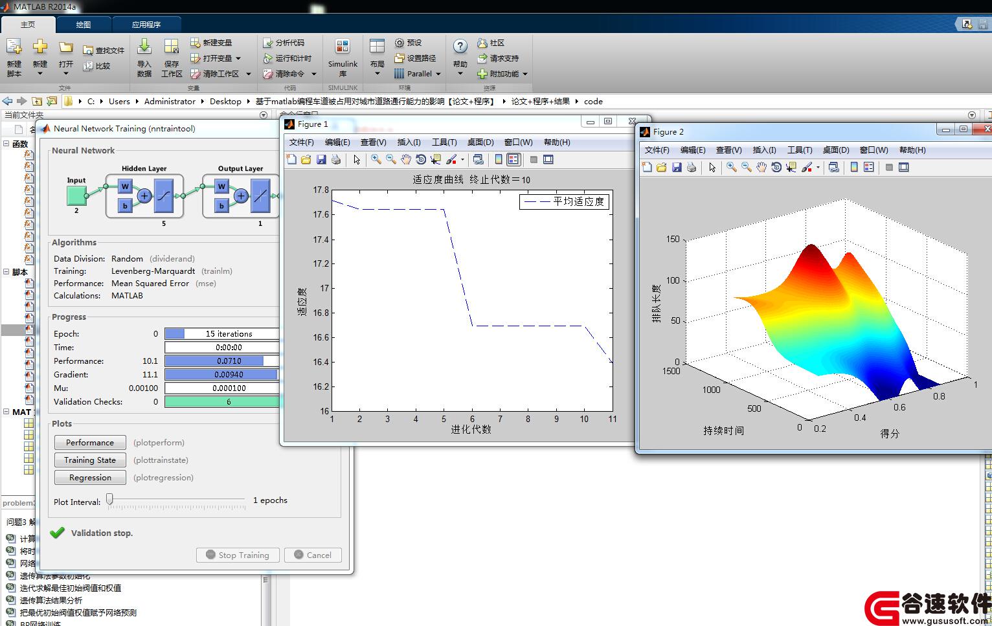Click the Cancel button in nntraintool

313,555
